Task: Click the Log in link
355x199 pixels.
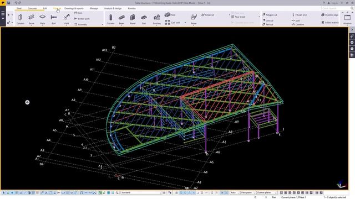Action: [x=334, y=3]
